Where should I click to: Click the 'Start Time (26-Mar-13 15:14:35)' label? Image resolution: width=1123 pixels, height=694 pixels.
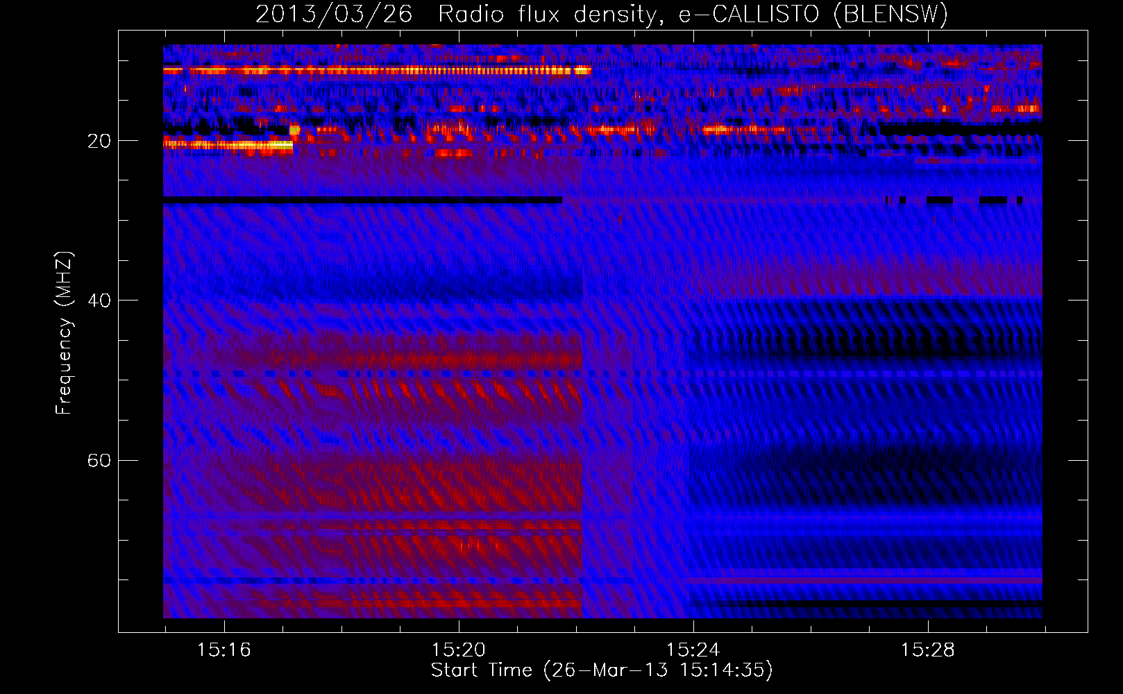click(602, 670)
